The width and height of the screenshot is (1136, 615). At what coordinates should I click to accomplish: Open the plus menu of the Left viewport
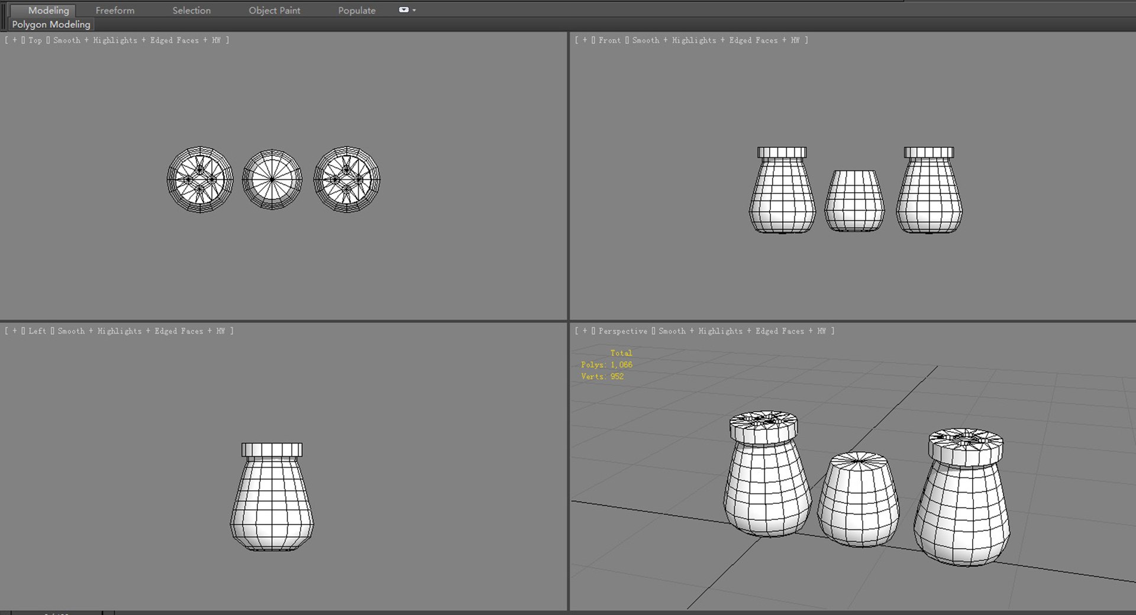click(x=15, y=331)
